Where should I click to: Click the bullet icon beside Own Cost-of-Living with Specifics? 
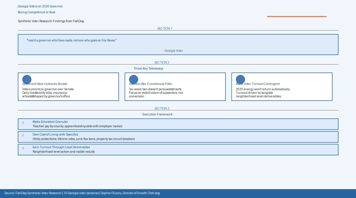(23, 135)
